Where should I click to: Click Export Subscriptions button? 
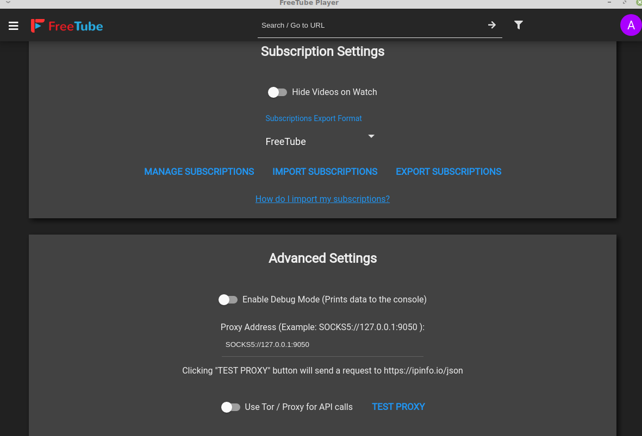(x=448, y=172)
